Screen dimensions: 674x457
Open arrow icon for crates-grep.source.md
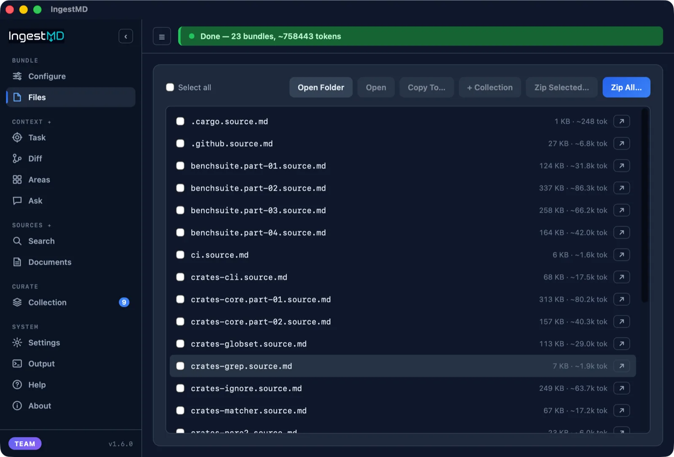(x=621, y=366)
